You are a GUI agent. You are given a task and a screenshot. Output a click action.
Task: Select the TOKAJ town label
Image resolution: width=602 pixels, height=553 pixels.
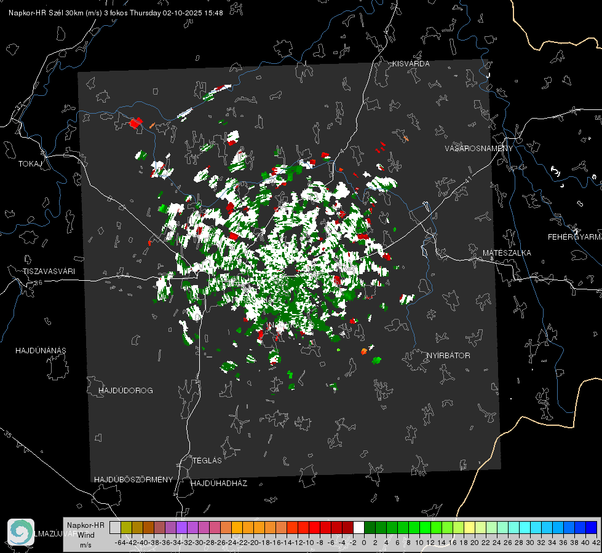pyautogui.click(x=30, y=164)
